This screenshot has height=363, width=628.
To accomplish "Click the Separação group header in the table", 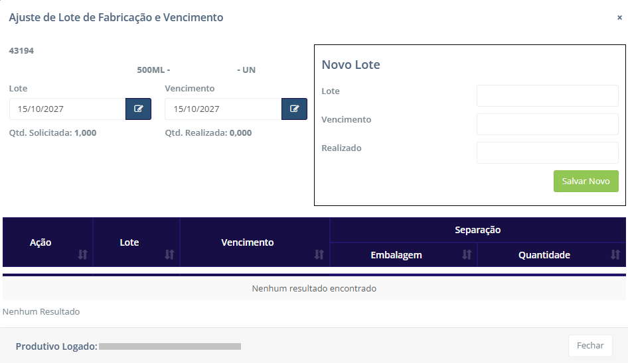I will pyautogui.click(x=477, y=230).
